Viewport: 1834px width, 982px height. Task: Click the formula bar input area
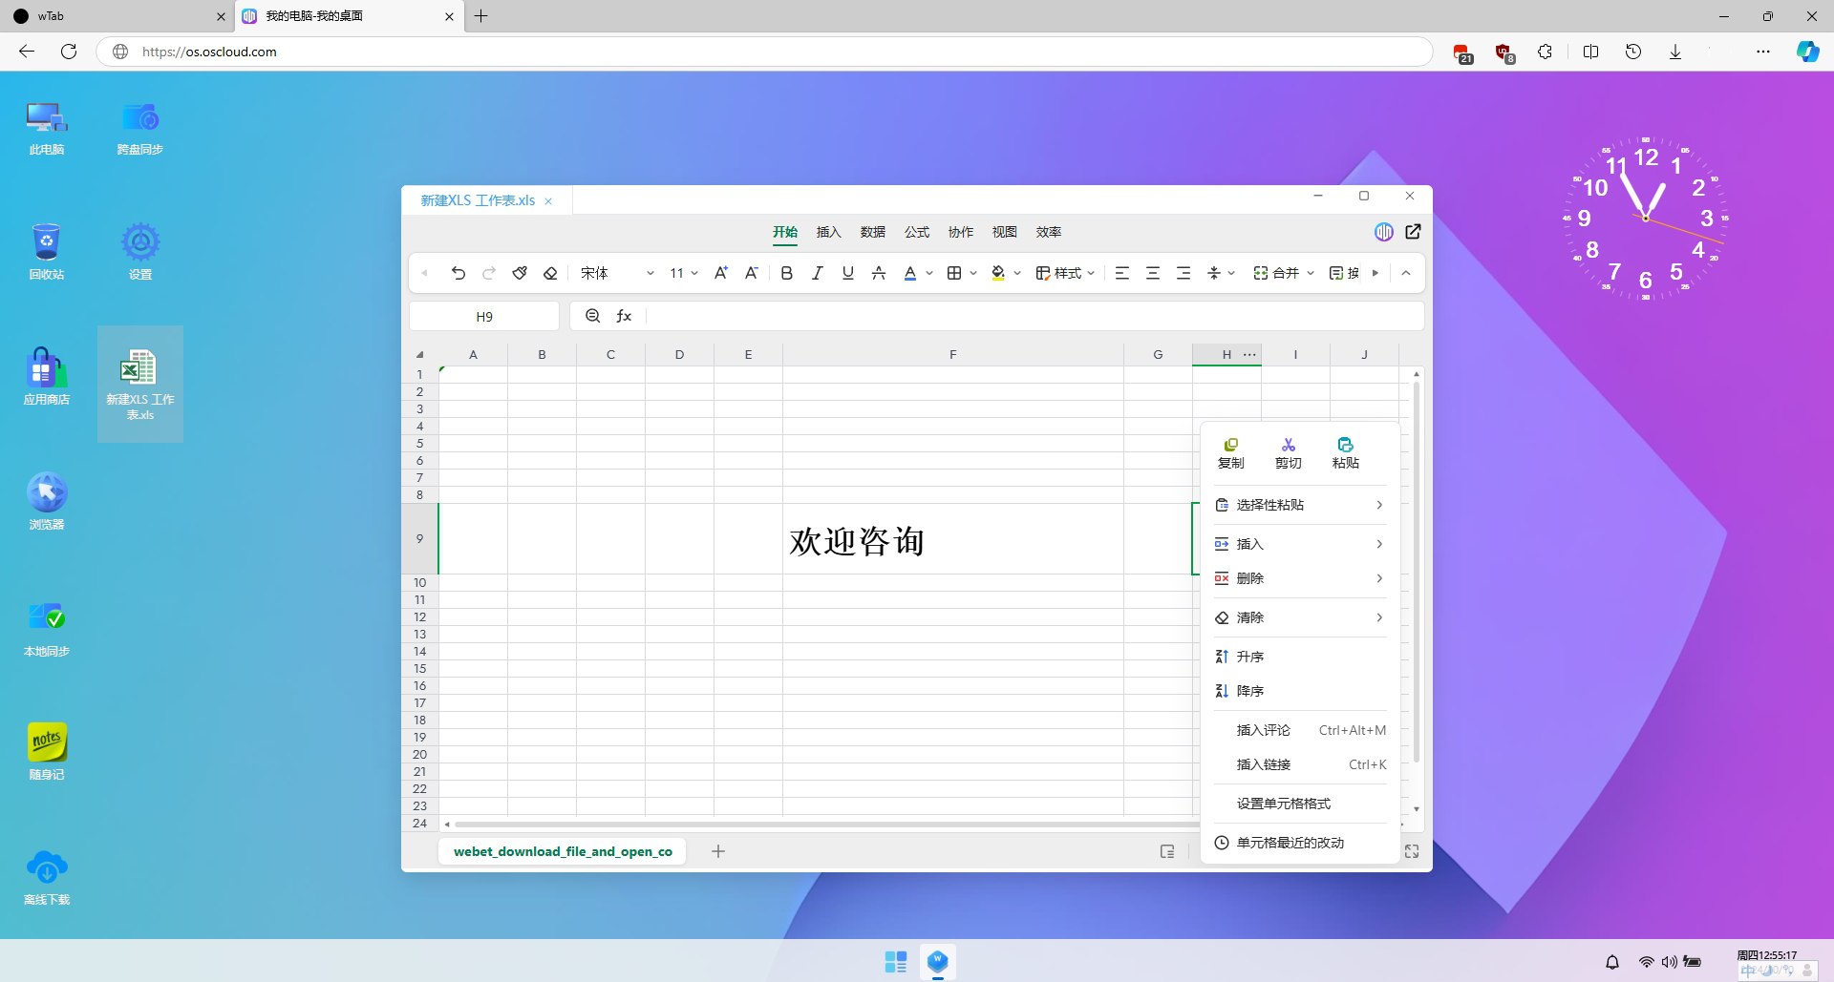click(x=1034, y=316)
